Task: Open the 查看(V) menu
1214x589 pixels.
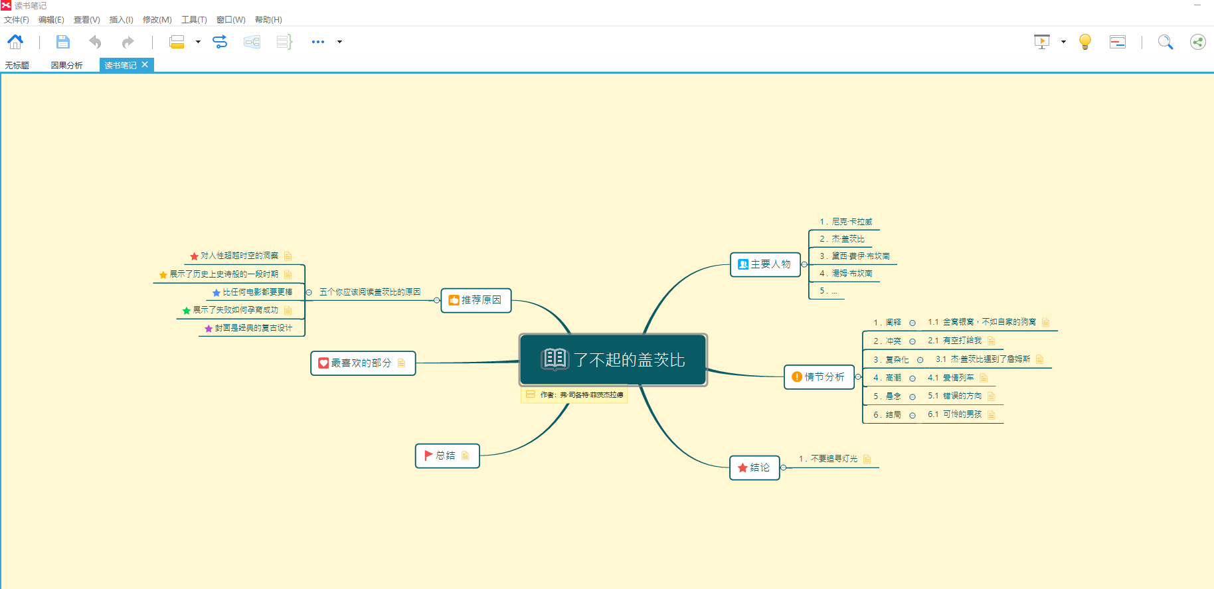Action: click(x=87, y=20)
